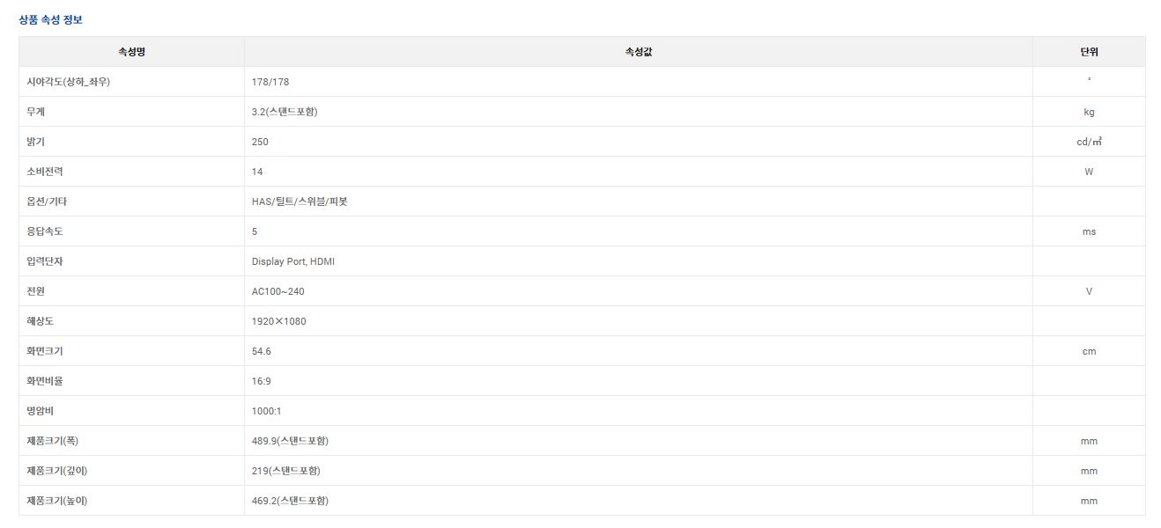Click the AC100~240 power value
This screenshot has width=1161, height=528.
(278, 291)
